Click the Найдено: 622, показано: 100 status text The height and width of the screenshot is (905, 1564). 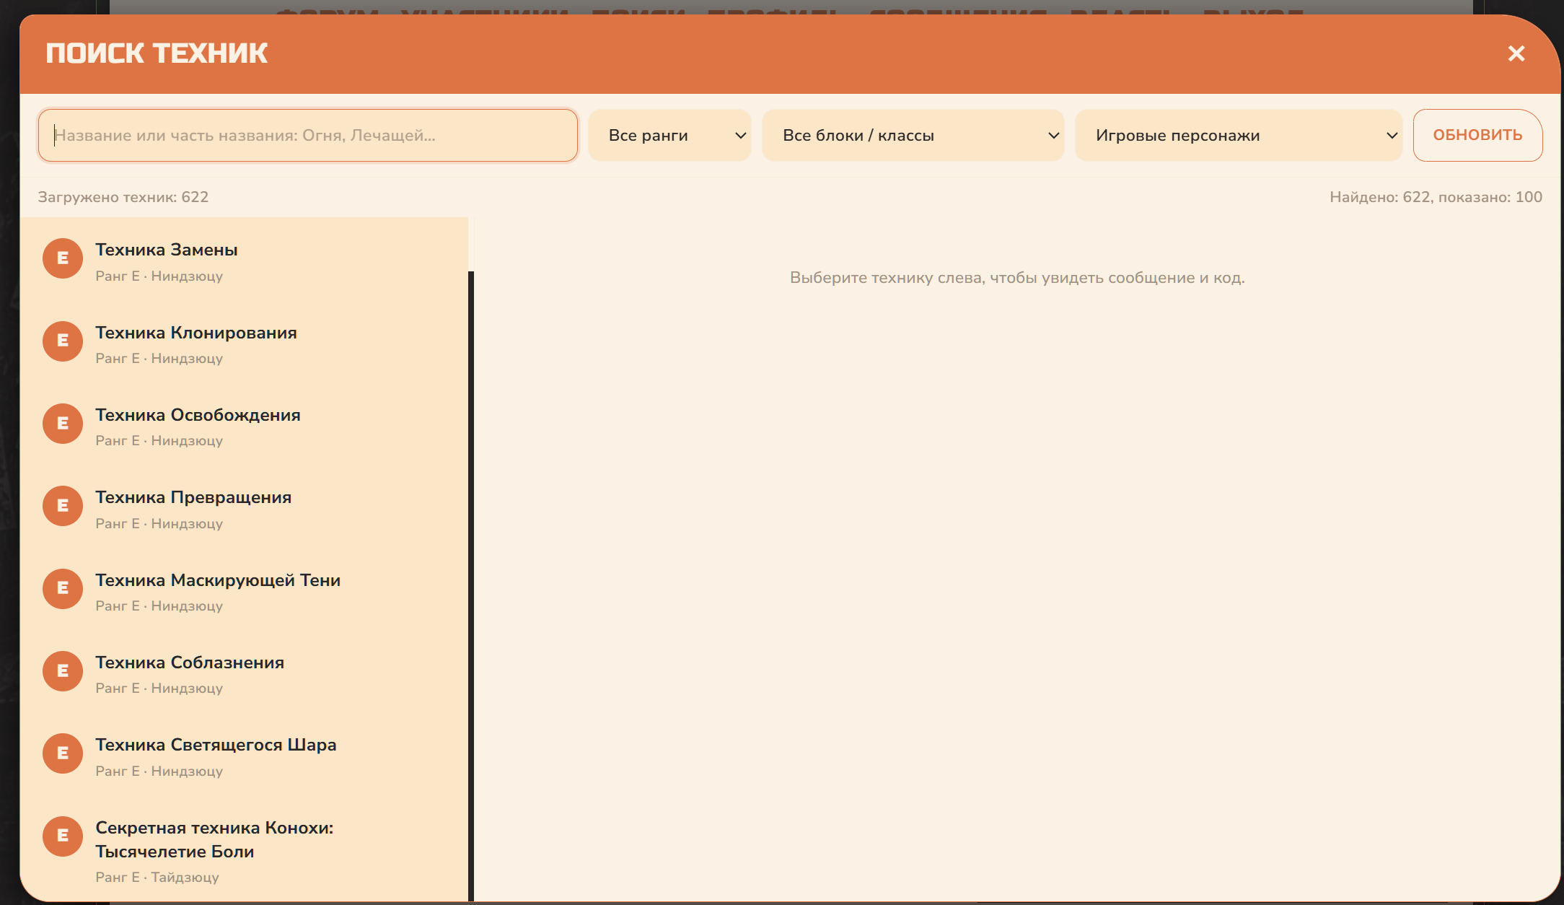1436,197
